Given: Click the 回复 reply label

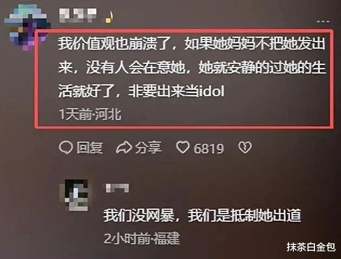Looking at the screenshot, I should (89, 148).
